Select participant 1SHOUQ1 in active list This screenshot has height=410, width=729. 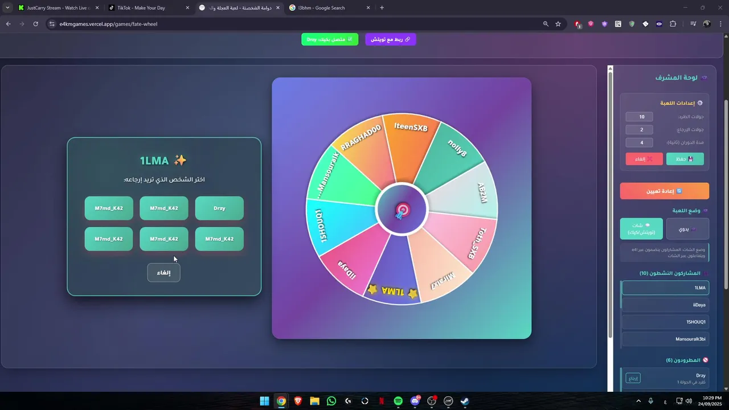click(x=665, y=322)
